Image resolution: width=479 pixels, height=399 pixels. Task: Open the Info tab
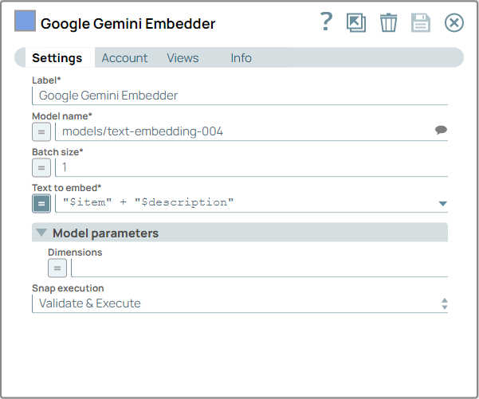(x=241, y=57)
